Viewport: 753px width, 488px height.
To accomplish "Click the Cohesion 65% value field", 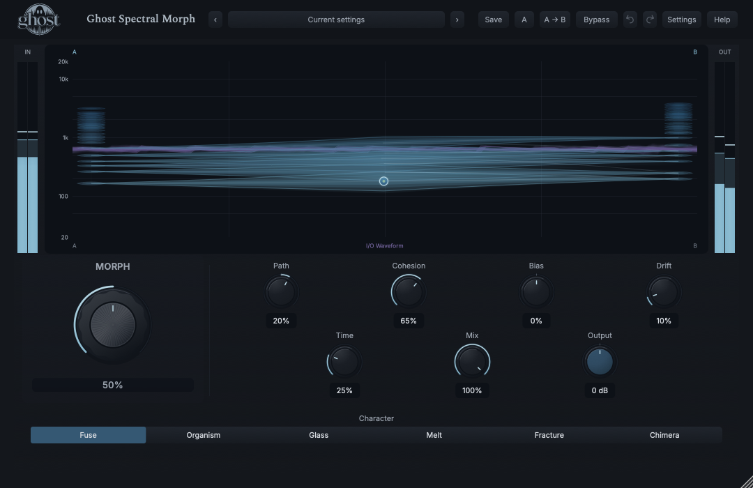I will pyautogui.click(x=409, y=321).
